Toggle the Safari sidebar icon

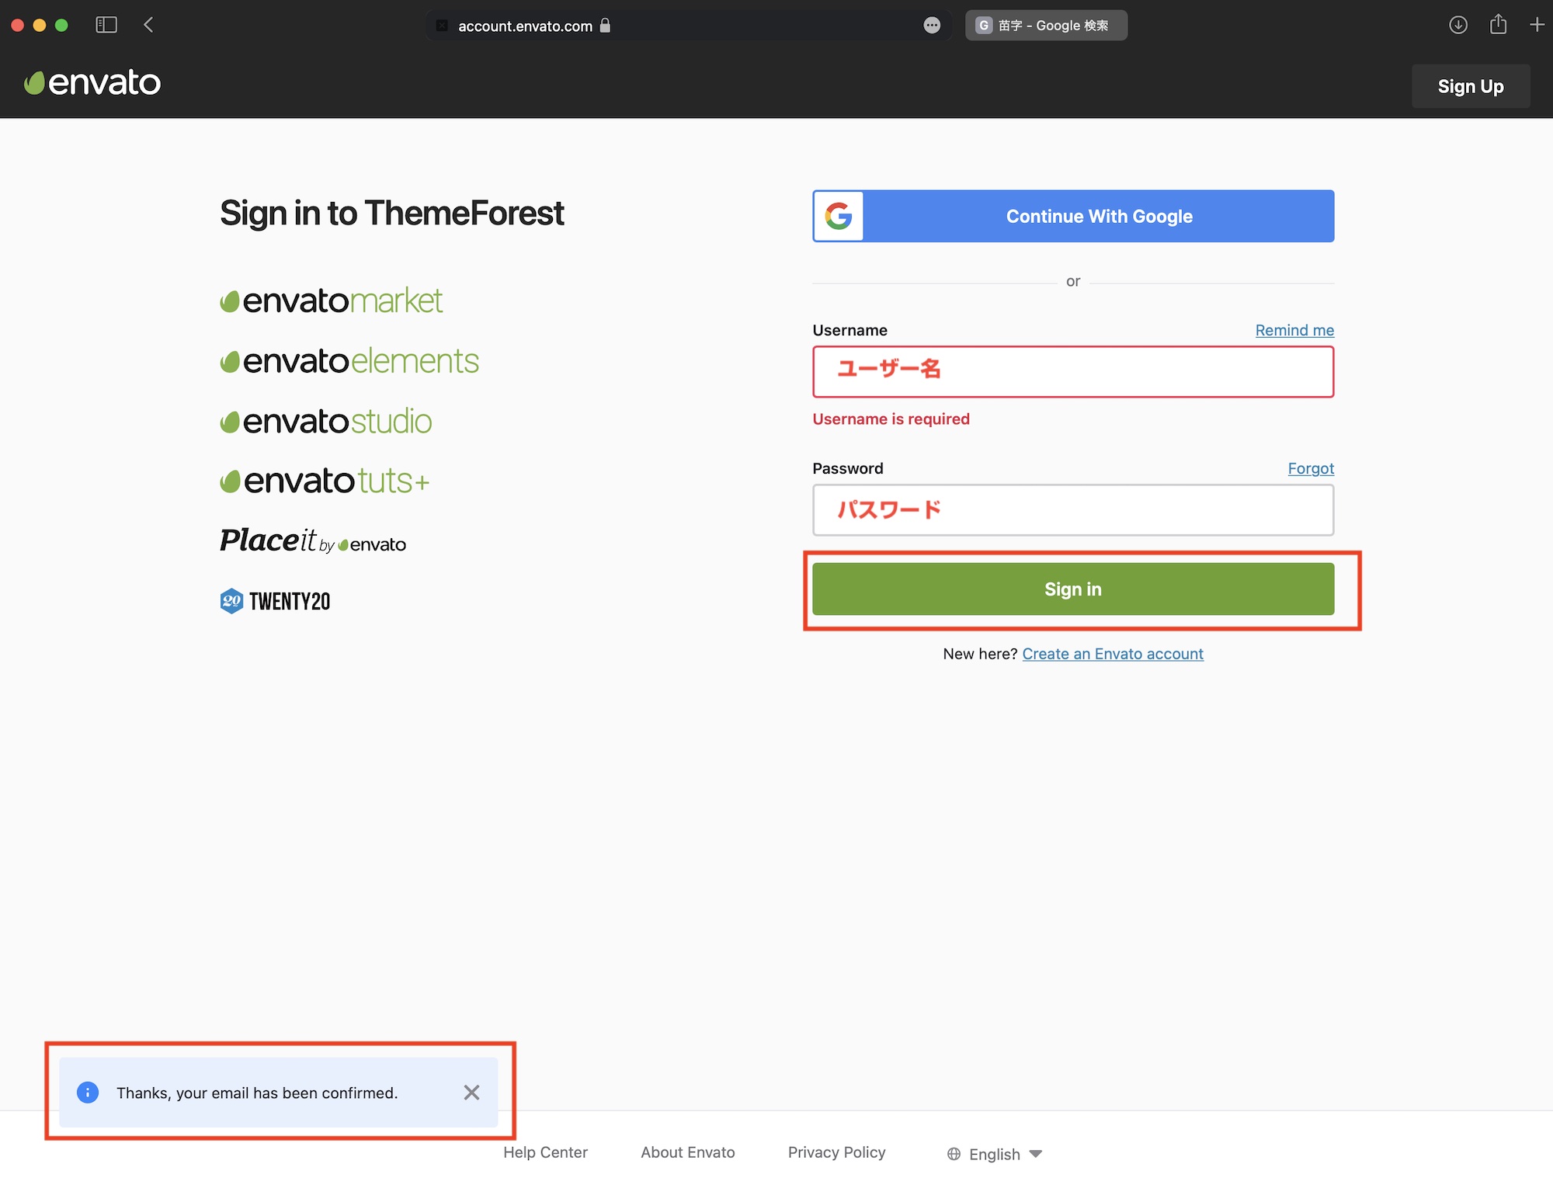tap(106, 25)
